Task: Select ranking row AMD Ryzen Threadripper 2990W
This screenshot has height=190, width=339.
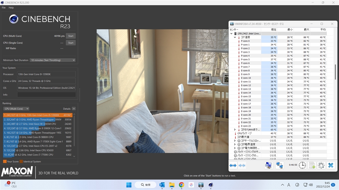Action: pyautogui.click(x=38, y=119)
